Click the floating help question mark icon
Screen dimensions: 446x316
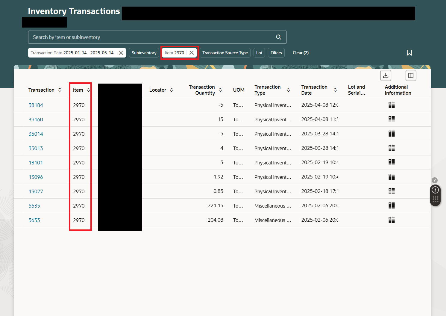pos(434,180)
